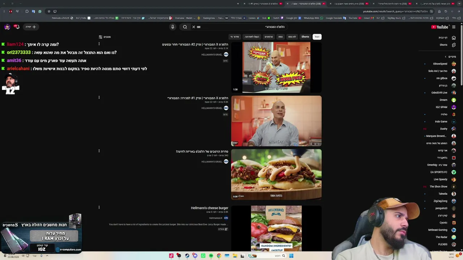Open the IGZ SPAM subscription channel
463x260 pixels.
pyautogui.click(x=440, y=107)
